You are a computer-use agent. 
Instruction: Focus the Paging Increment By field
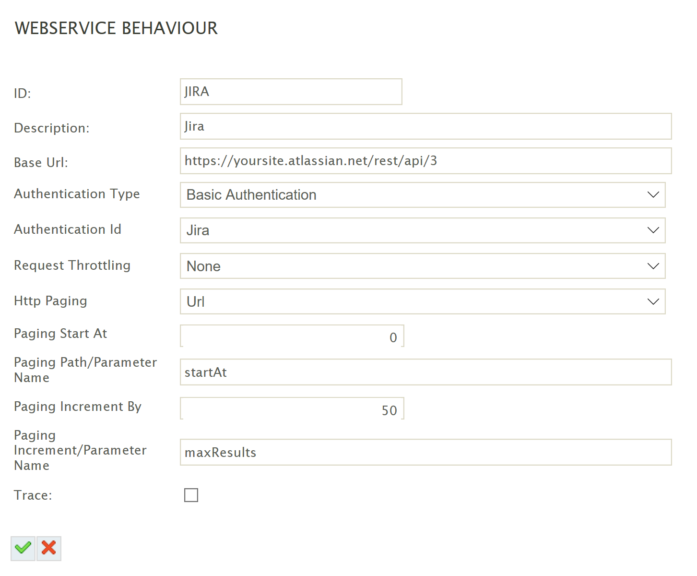coord(292,409)
